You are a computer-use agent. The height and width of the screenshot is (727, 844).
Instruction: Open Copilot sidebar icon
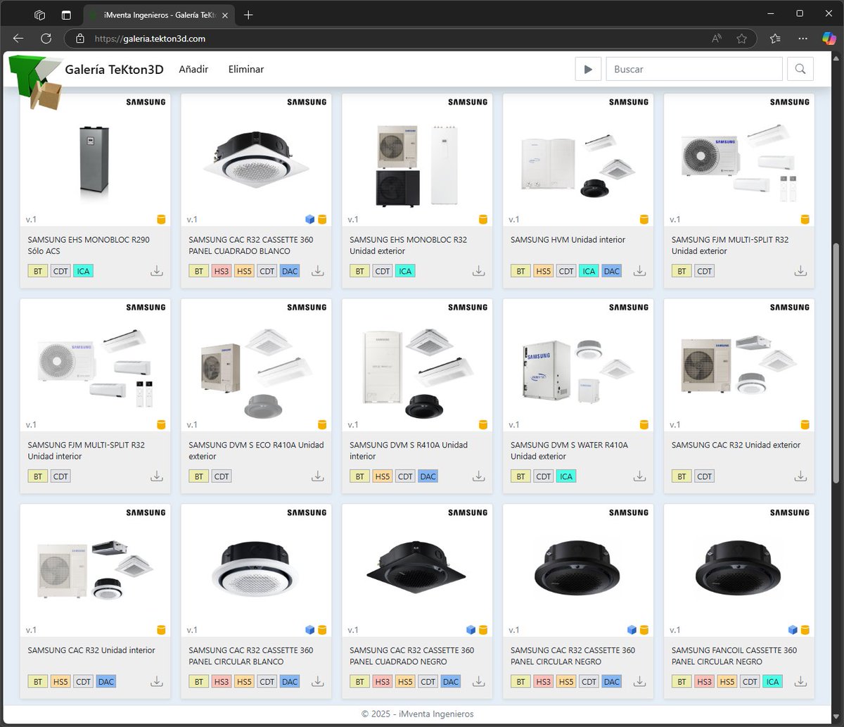pos(829,39)
